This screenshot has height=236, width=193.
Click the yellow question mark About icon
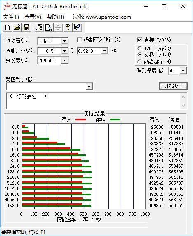point(68,28)
